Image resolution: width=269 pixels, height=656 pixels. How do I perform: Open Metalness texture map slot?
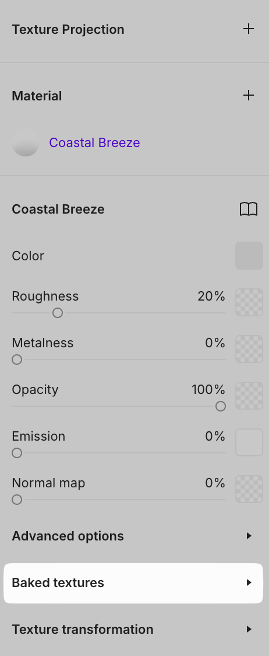tap(249, 349)
